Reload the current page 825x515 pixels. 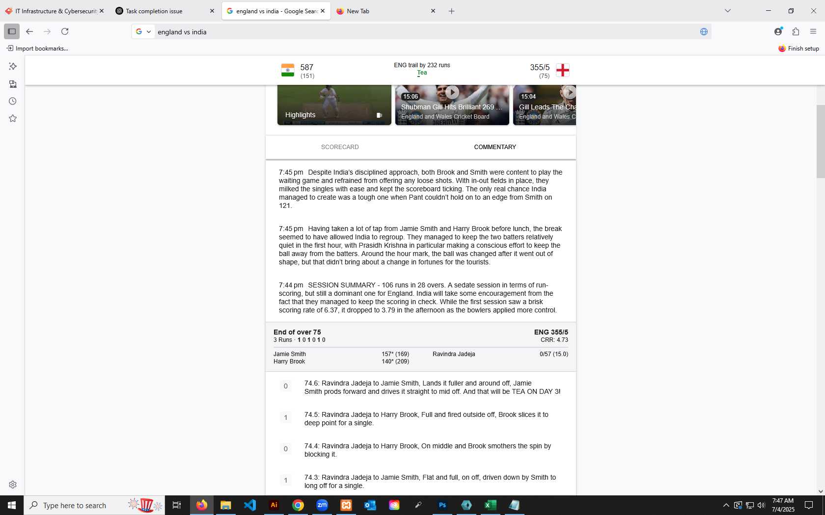tap(65, 31)
